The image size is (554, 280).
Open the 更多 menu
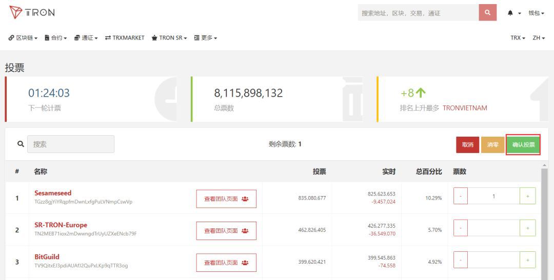pos(205,38)
